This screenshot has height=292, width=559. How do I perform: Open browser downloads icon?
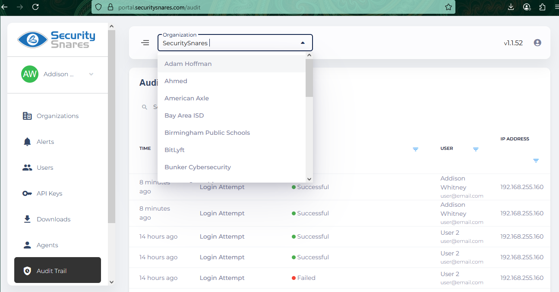[x=511, y=7]
